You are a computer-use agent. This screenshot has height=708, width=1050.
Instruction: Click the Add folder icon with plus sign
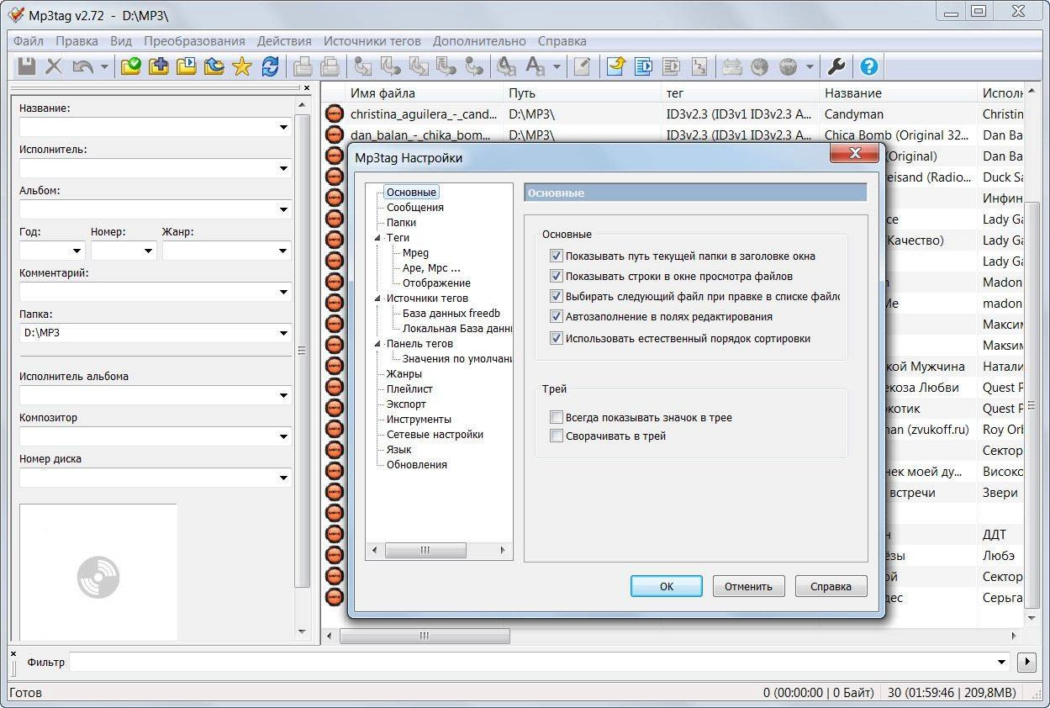(159, 66)
